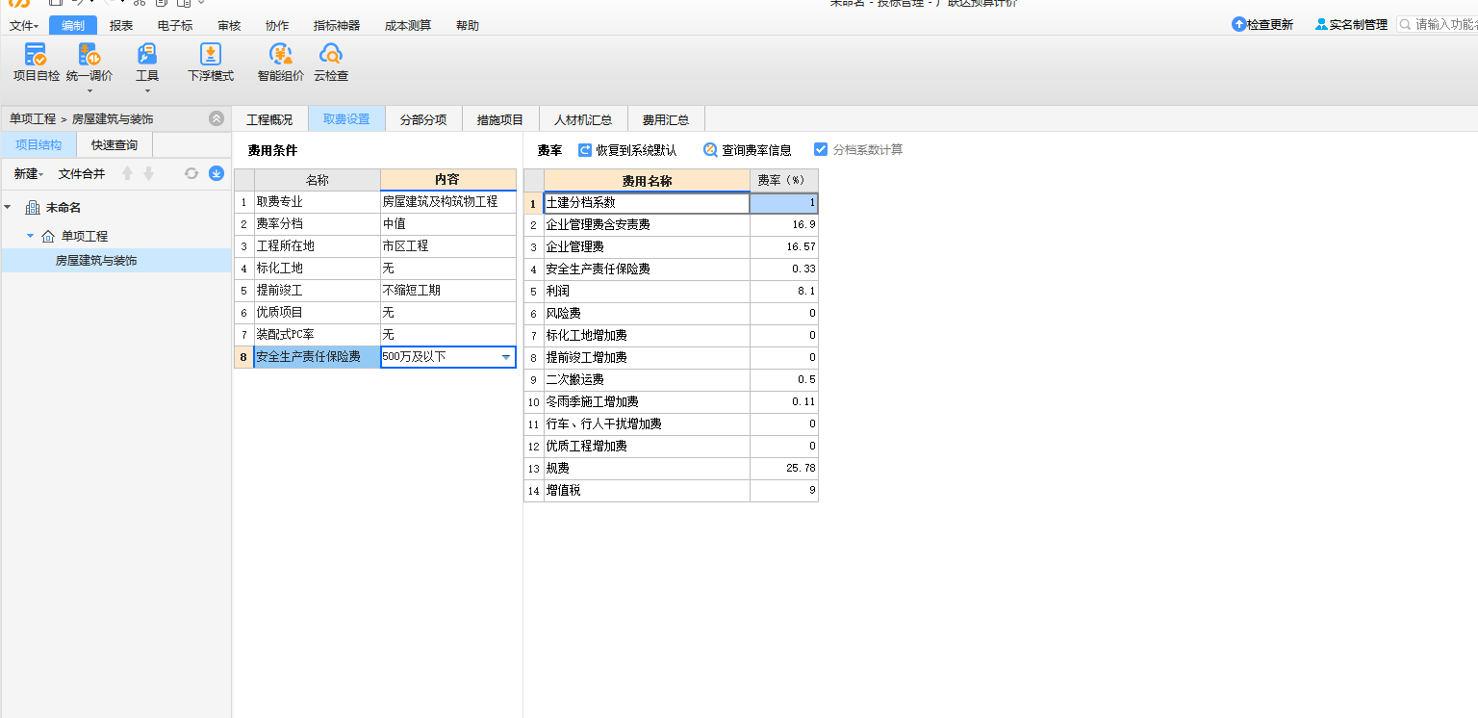Click 检查更新 check for updates
Viewport: 1478px width, 718px height.
1262,24
